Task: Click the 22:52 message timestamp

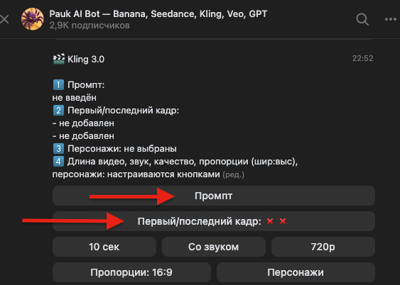Action: point(362,58)
